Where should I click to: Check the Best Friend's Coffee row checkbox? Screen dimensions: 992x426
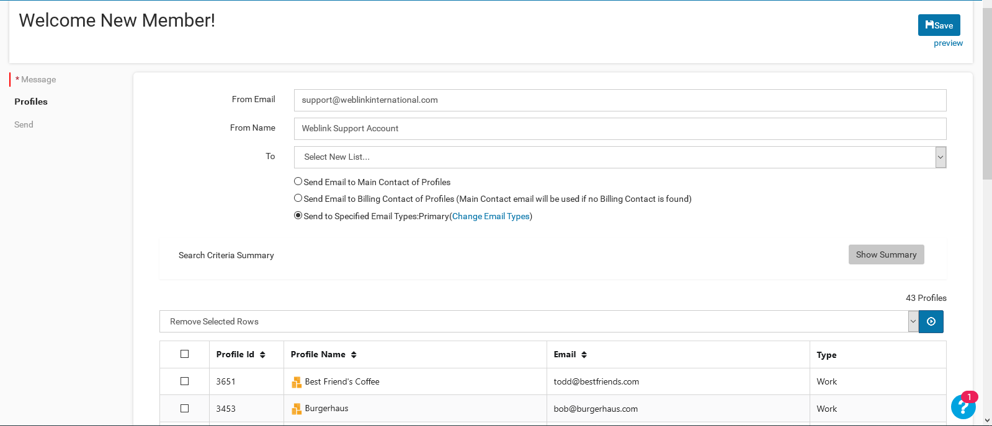(x=184, y=381)
